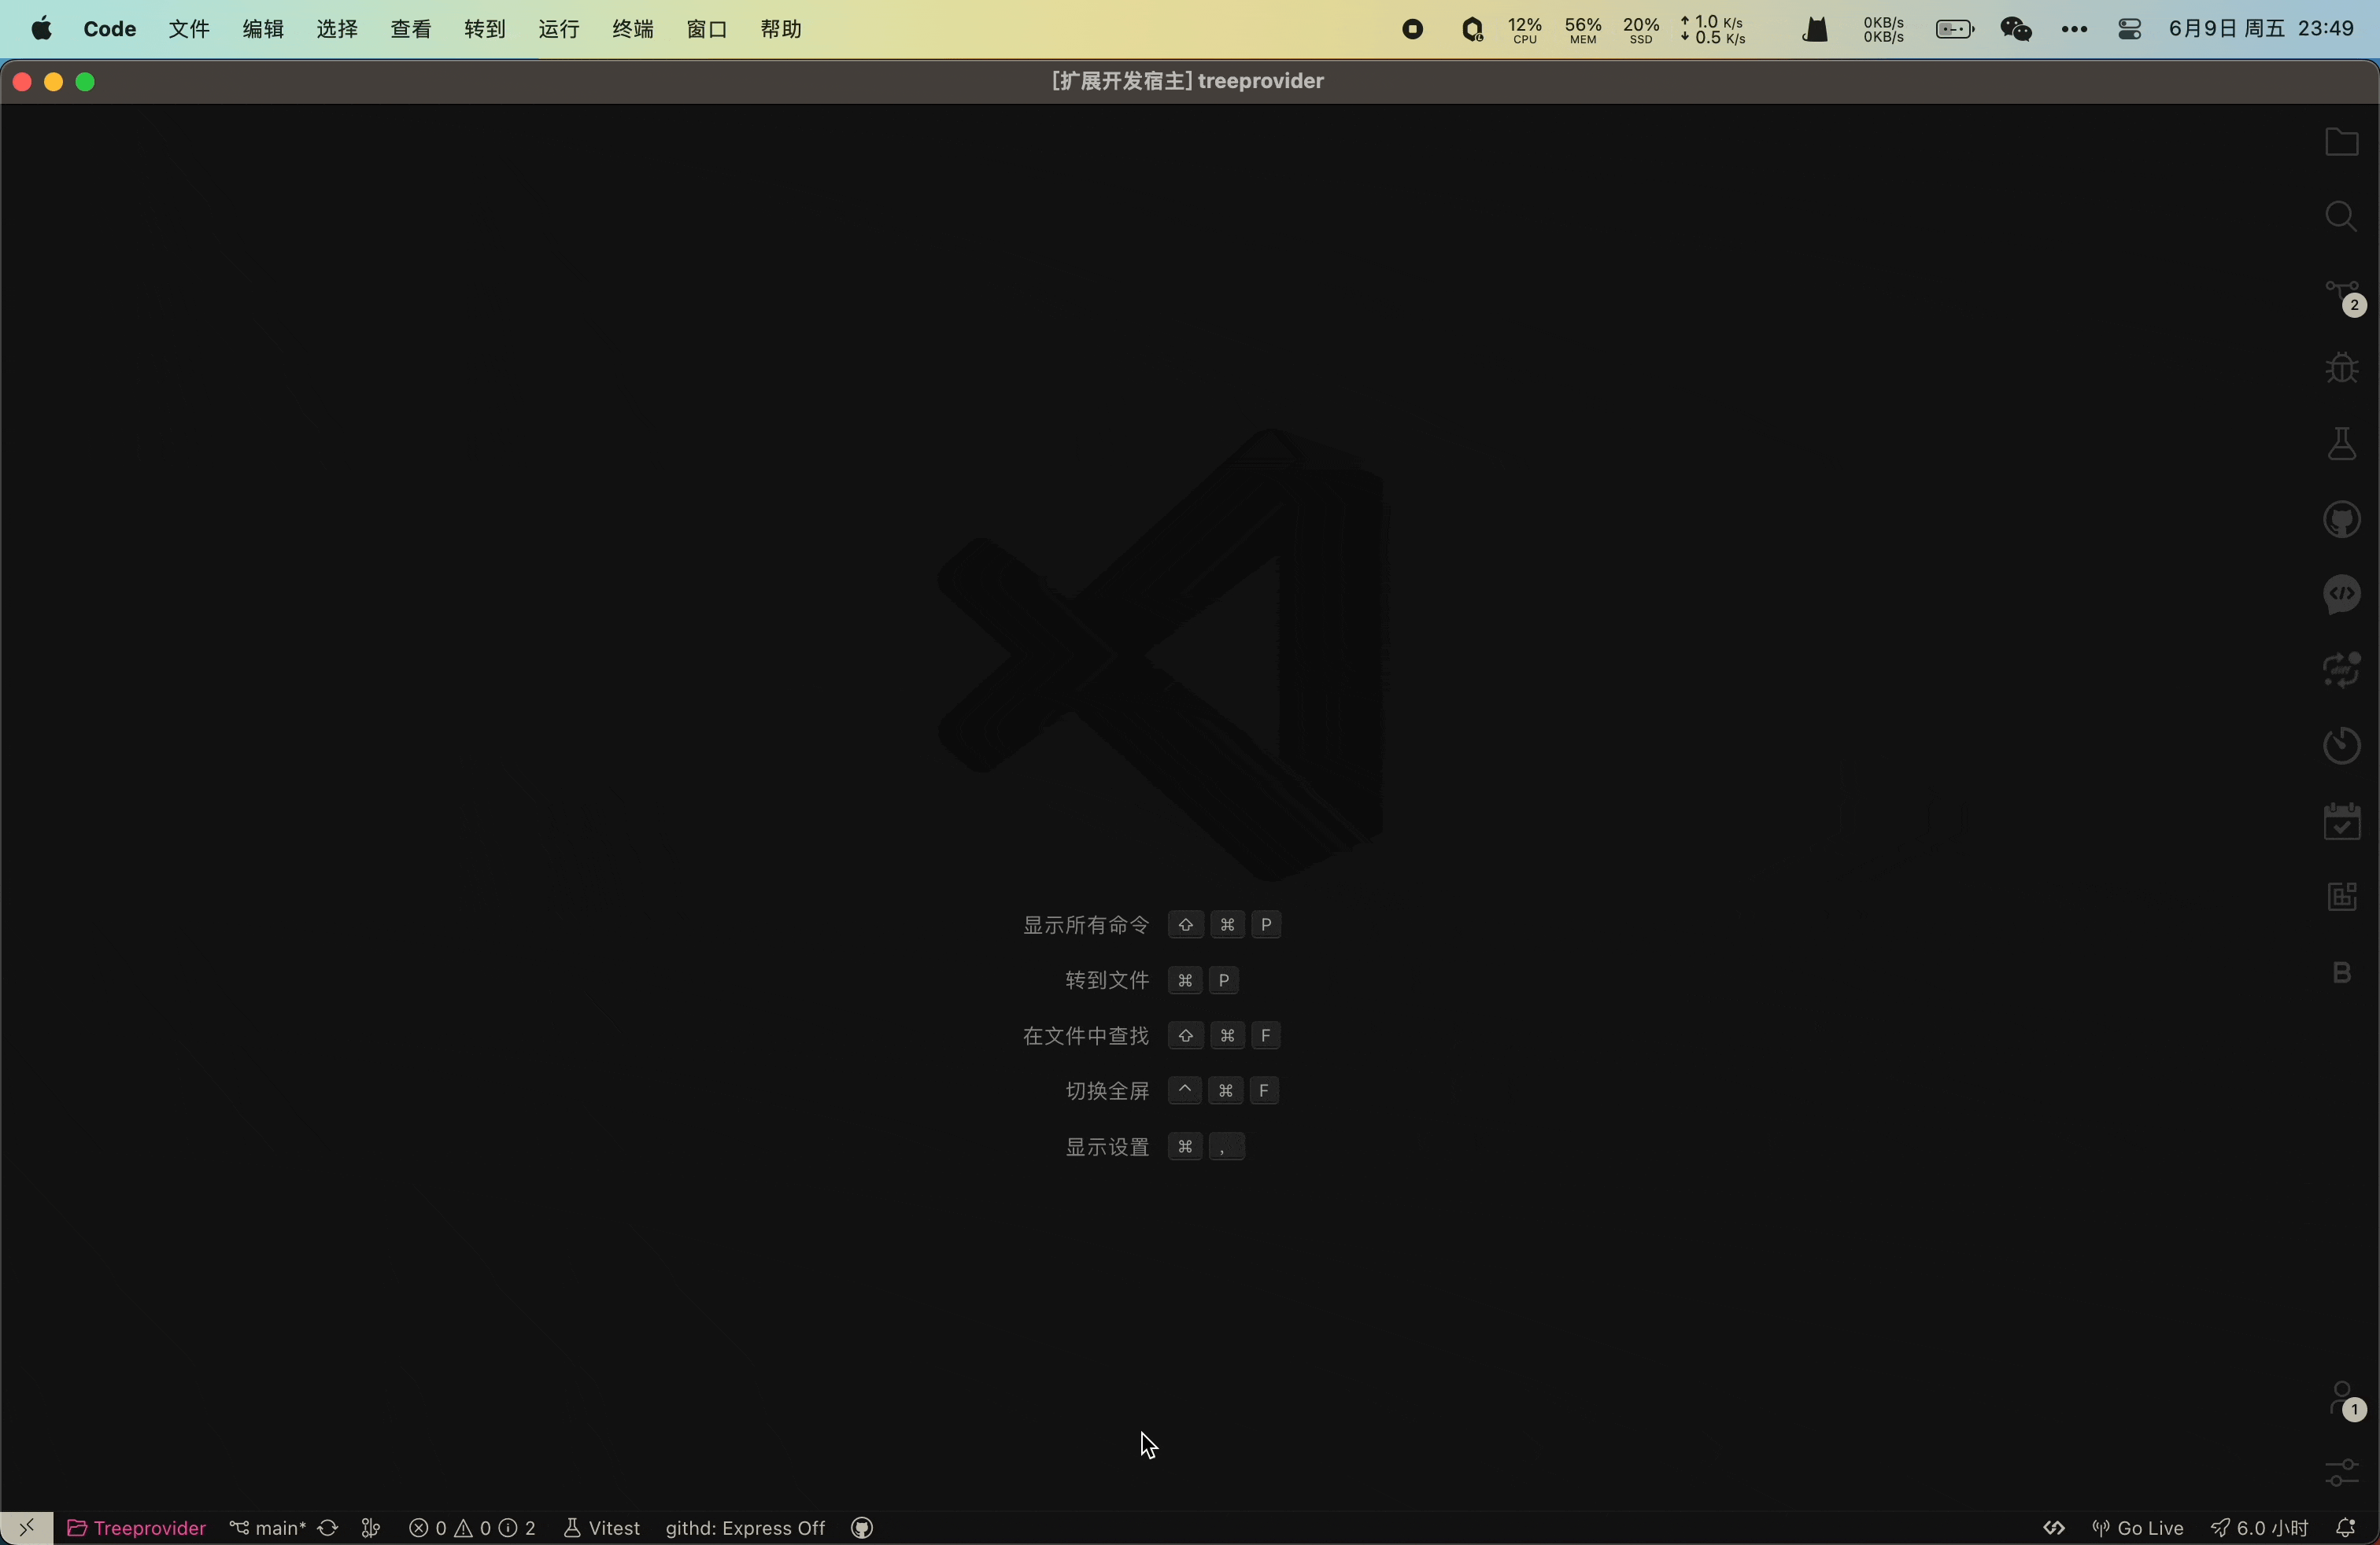Toggle macOS Control Center in menu bar

pyautogui.click(x=2128, y=28)
